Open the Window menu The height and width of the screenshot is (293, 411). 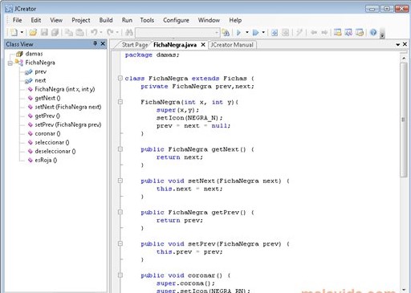click(209, 20)
